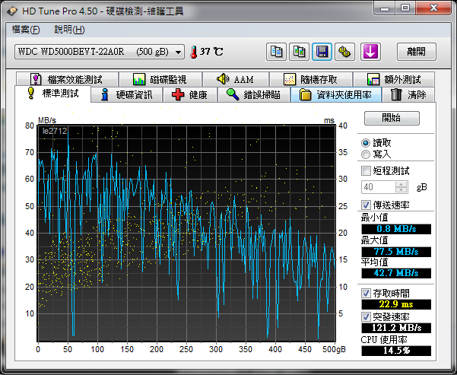Close the HD Tune Pro window
Image resolution: width=457 pixels, height=375 pixels.
[433, 8]
